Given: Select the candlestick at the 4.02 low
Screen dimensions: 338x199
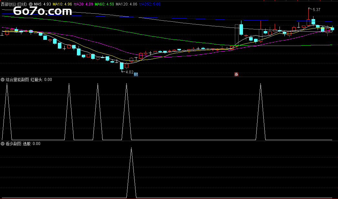Looking at the screenshot, I should pyautogui.click(x=121, y=66).
